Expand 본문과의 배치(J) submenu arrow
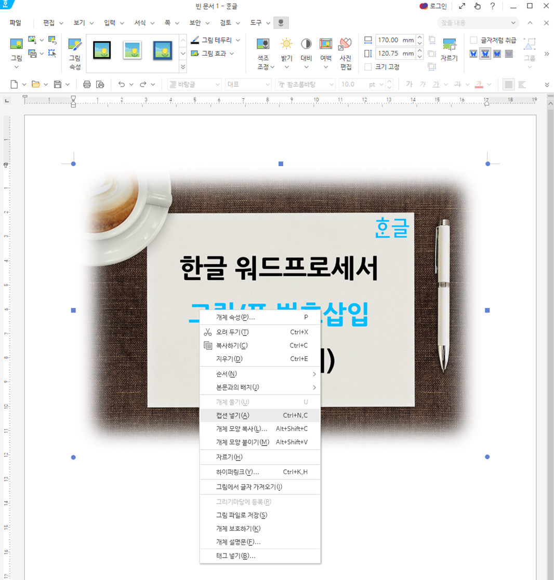The image size is (554, 580). coord(314,387)
